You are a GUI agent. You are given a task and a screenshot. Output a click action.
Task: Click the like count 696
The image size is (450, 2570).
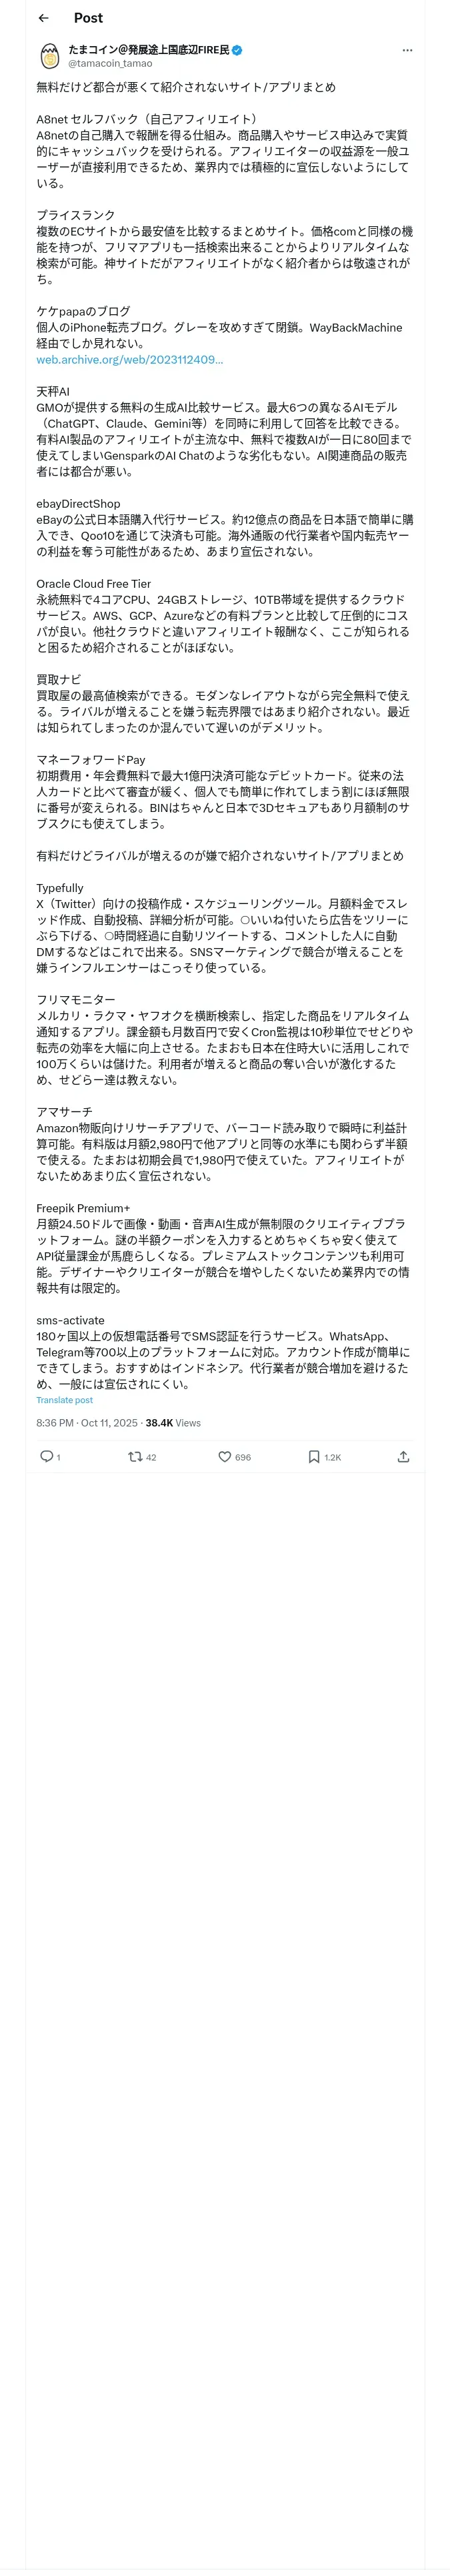tap(243, 1458)
